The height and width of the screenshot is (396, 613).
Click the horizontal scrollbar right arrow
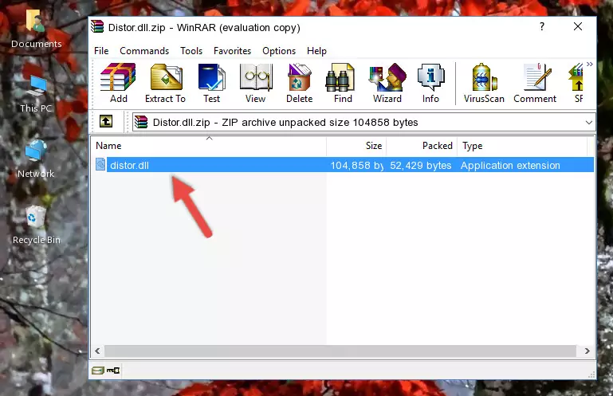[x=587, y=351]
